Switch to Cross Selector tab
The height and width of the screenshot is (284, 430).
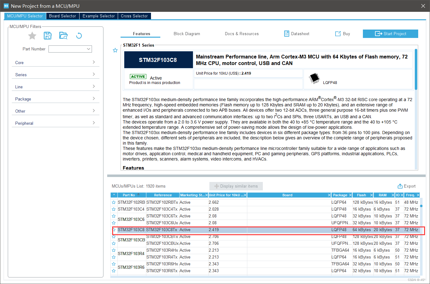(x=134, y=16)
